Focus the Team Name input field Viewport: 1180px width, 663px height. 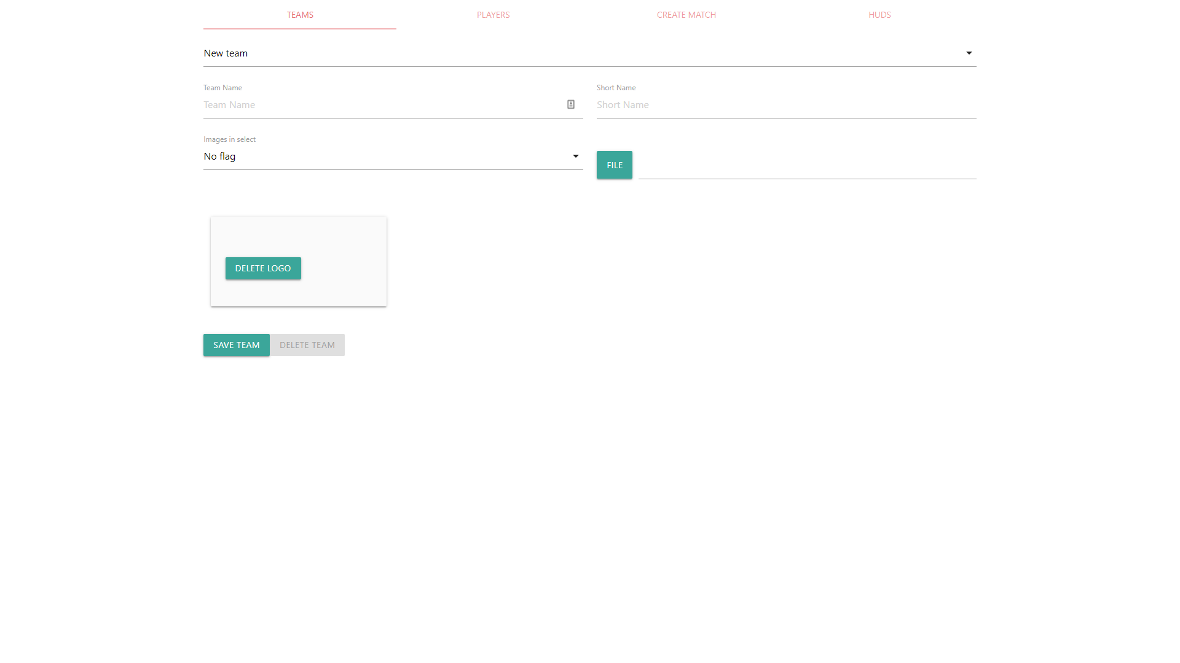coord(381,105)
